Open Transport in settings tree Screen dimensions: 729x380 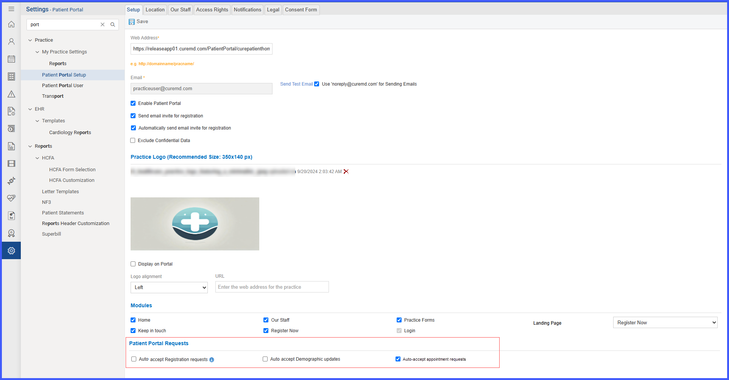click(x=53, y=96)
